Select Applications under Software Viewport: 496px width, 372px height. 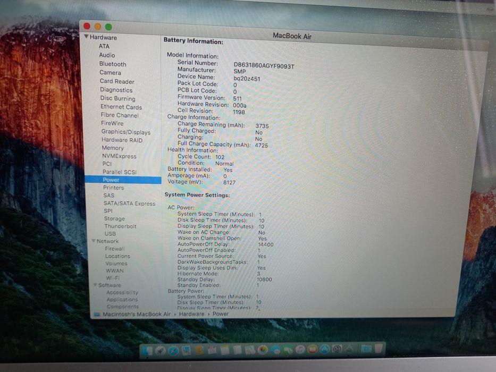point(122,299)
